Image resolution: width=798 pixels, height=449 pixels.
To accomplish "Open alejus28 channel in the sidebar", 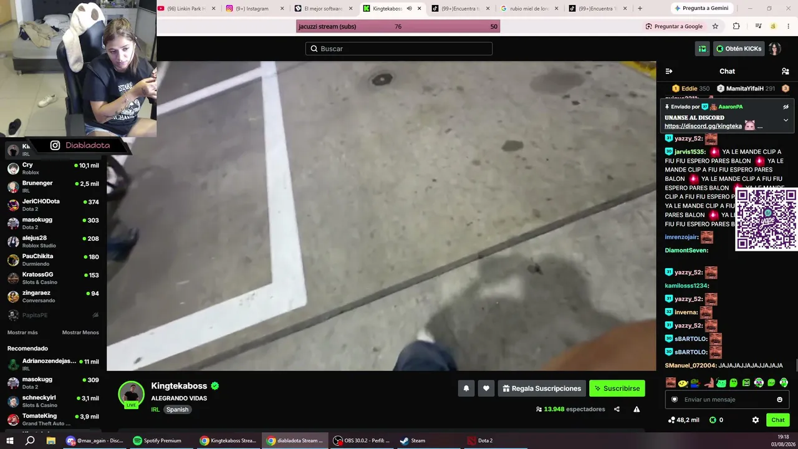I will 53,241.
